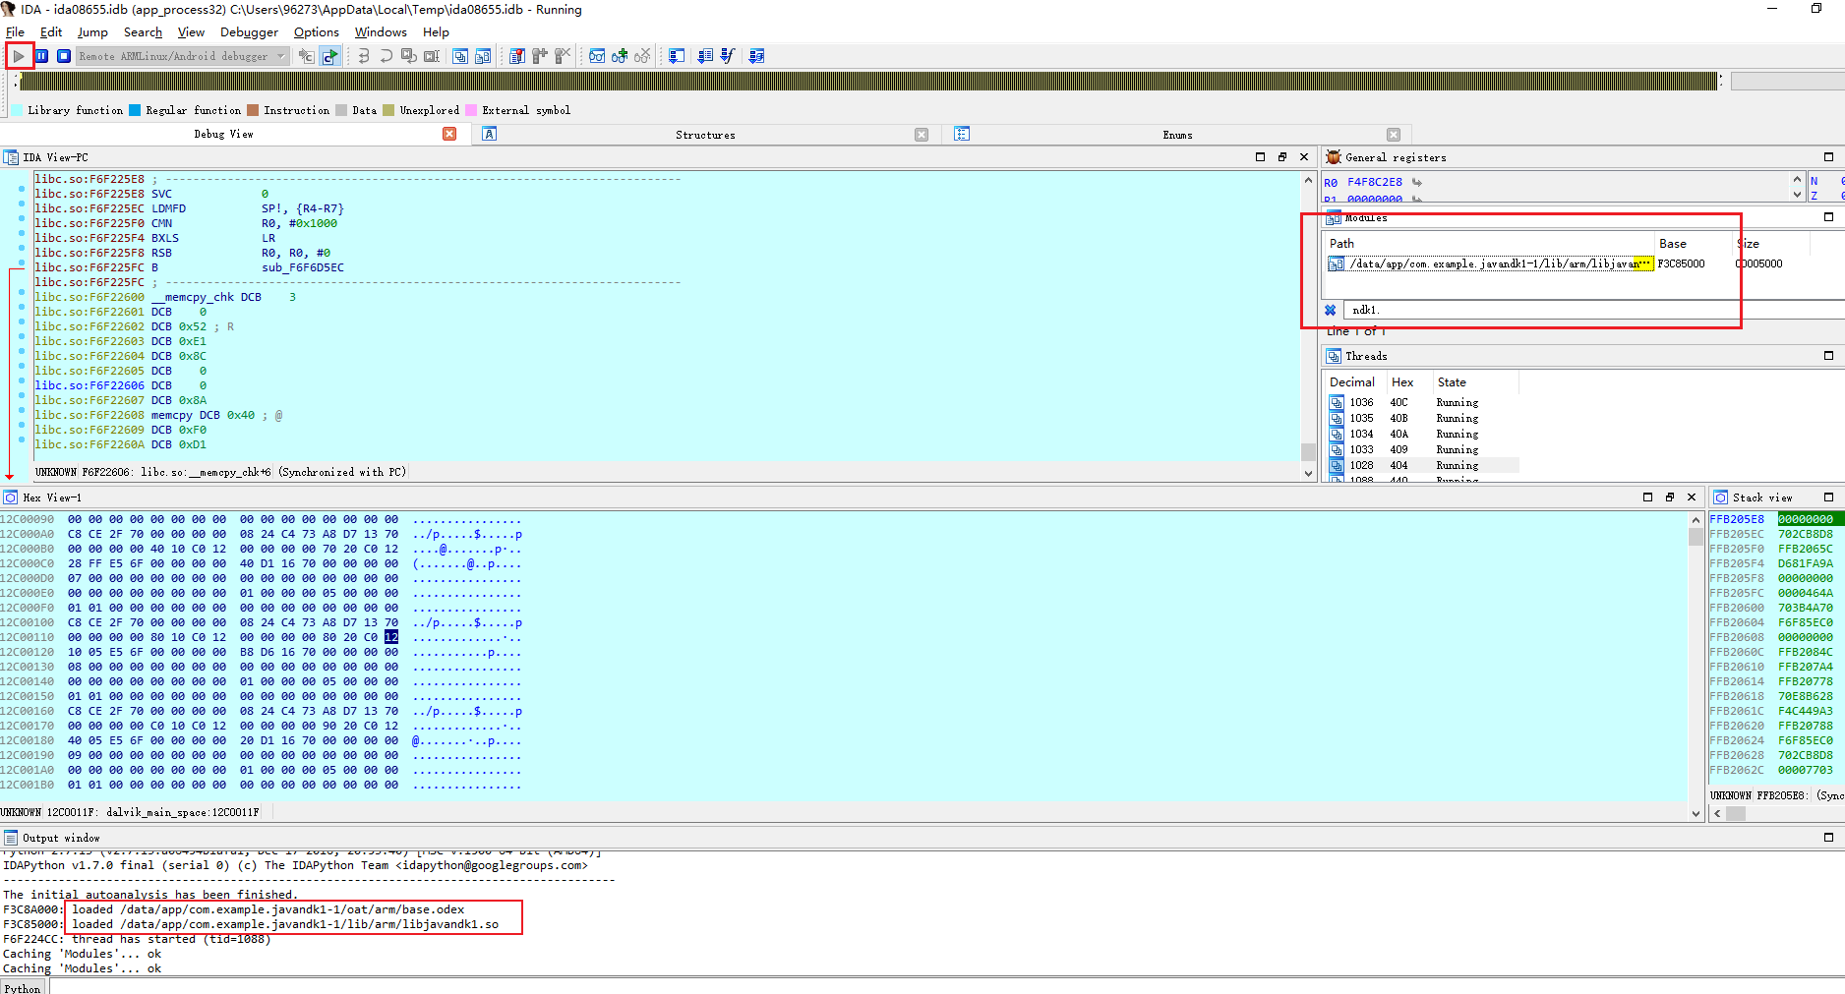The height and width of the screenshot is (994, 1845).
Task: Click the stack trace toolbar icon
Action: click(x=677, y=56)
